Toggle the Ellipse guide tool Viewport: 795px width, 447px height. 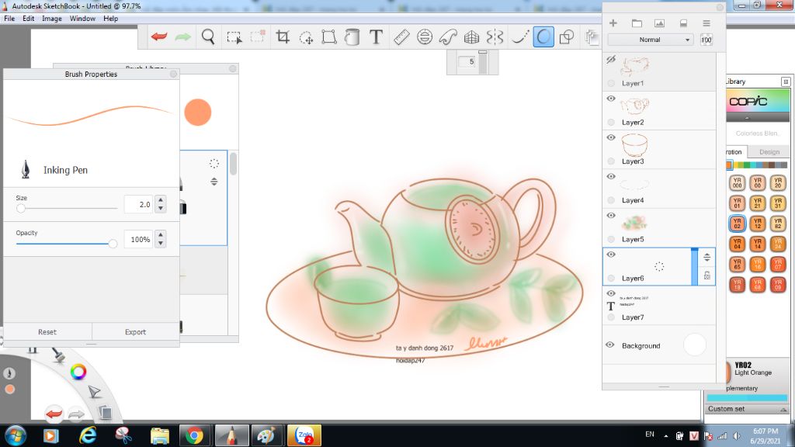coord(425,36)
